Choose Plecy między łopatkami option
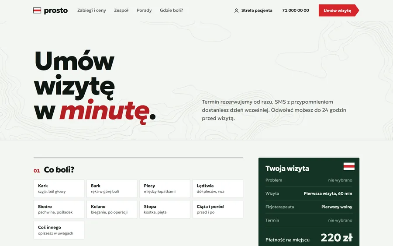Image resolution: width=393 pixels, height=246 pixels. coord(165,189)
